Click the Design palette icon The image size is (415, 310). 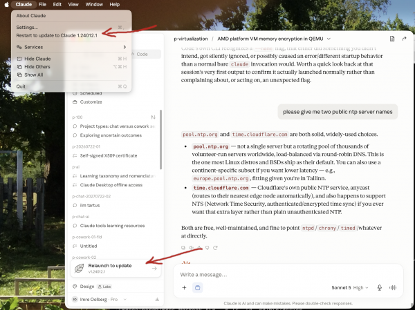click(75, 287)
